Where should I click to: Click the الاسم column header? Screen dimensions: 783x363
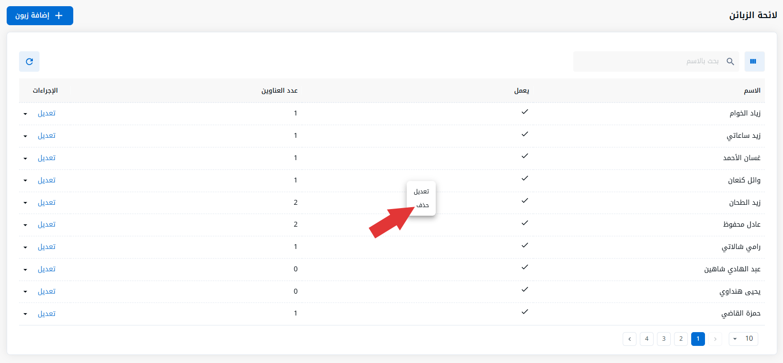click(752, 91)
